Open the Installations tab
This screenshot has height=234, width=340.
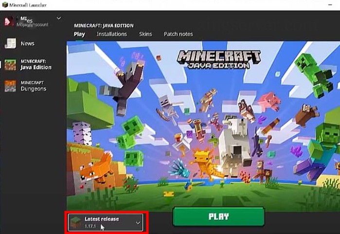112,34
